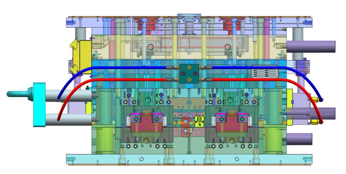Click the OUT1 water fitting
The width and height of the screenshot is (346, 174).
tap(128, 146)
